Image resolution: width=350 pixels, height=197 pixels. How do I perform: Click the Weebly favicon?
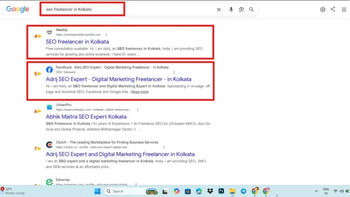point(49,32)
